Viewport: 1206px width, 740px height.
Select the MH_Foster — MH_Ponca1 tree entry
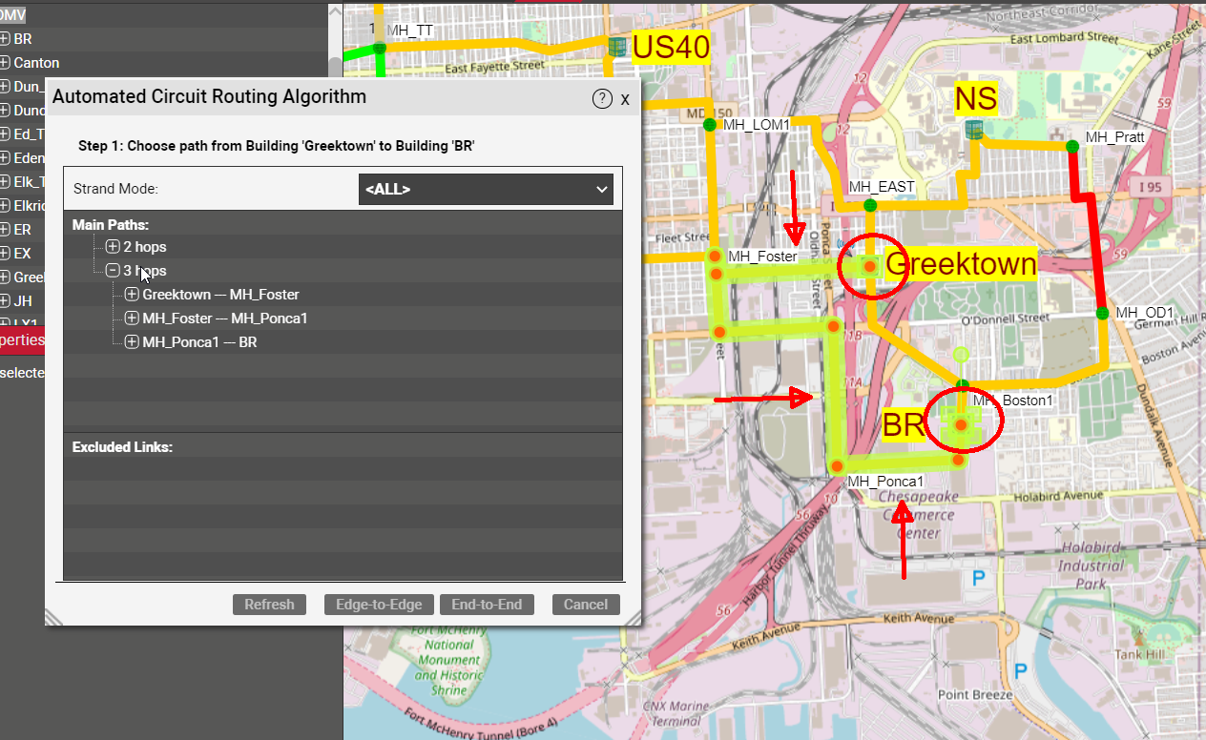tap(224, 319)
